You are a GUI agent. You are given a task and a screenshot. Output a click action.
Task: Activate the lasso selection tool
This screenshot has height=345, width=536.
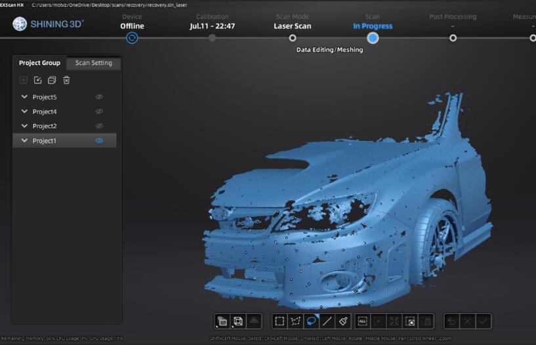coord(312,321)
